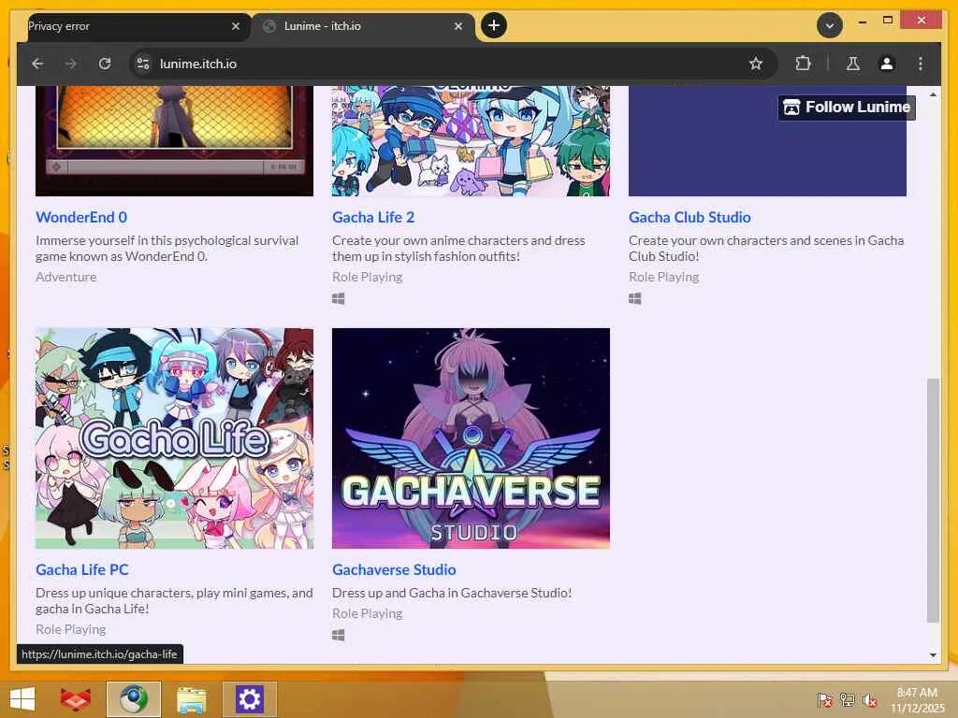Click the WonderEnd 0 cover thumbnail
This screenshot has width=958, height=718.
tap(174, 141)
